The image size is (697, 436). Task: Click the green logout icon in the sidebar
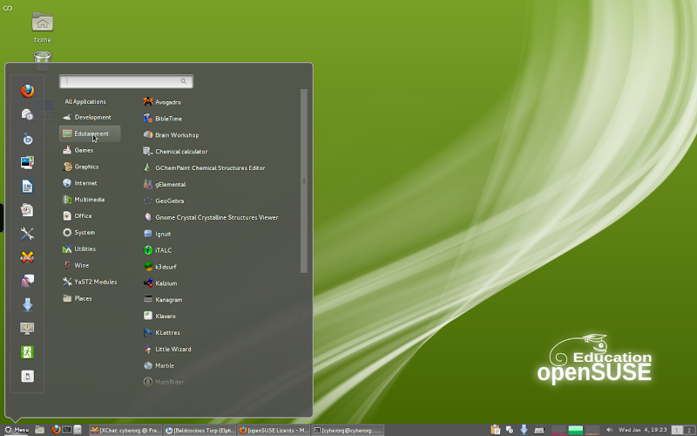[27, 352]
